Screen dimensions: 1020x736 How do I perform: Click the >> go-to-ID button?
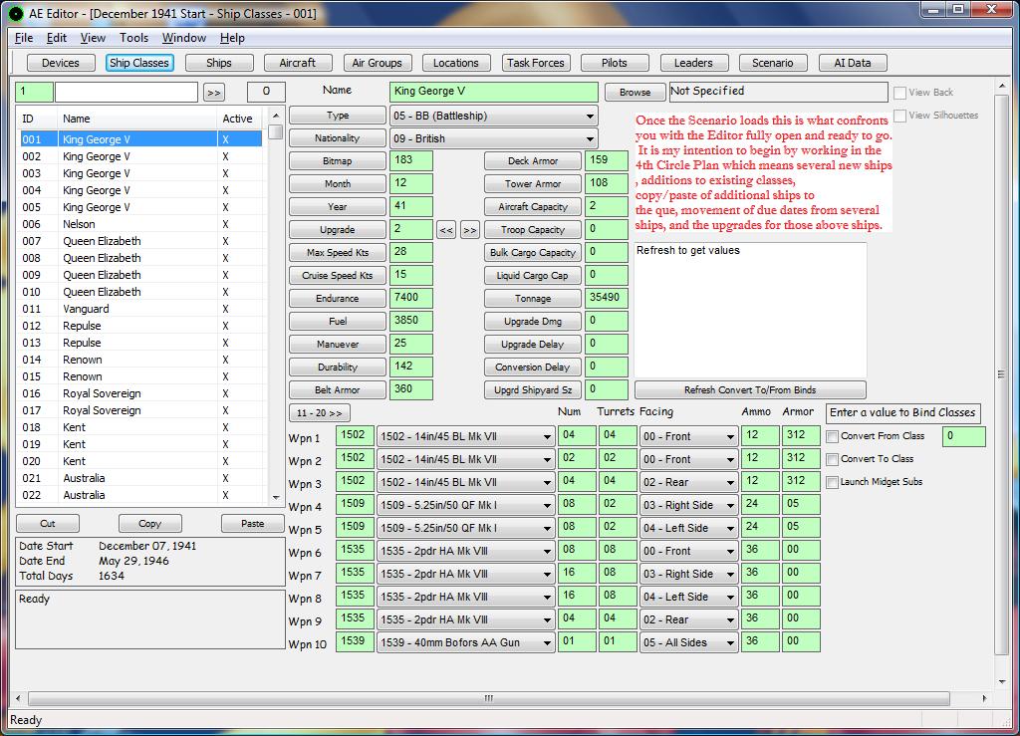coord(213,93)
